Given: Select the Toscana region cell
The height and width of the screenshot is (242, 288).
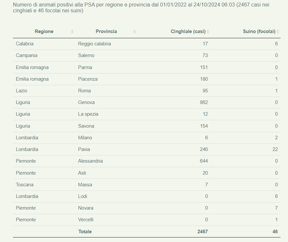Looking at the screenshot, I should point(25,185).
